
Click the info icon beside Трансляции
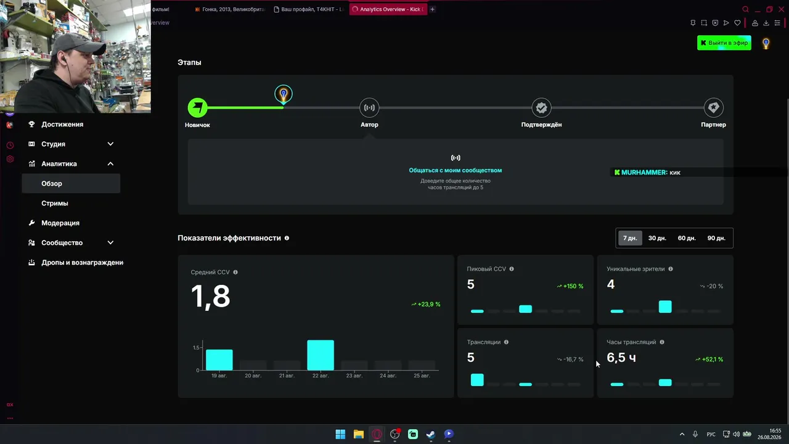506,342
